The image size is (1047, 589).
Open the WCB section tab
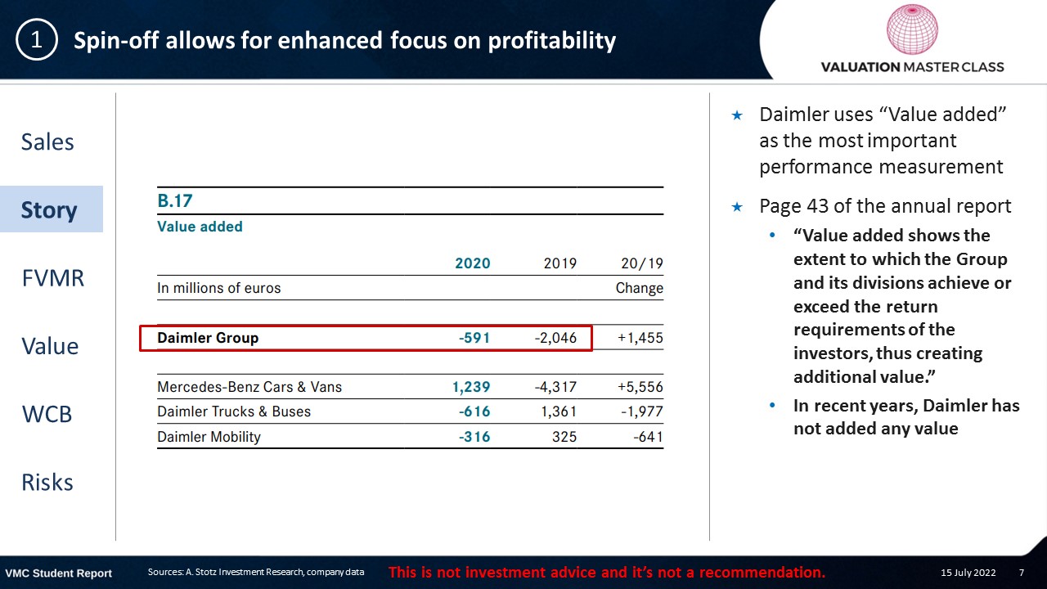47,414
